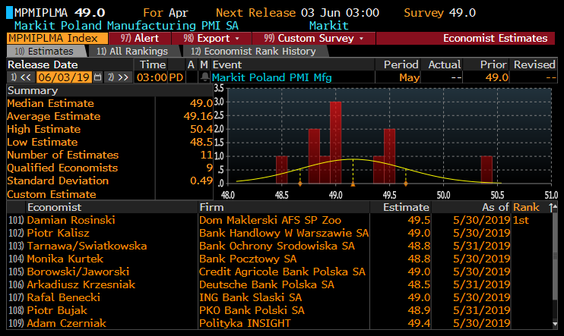This screenshot has width=564, height=336.
Task: Click Deutsche Bank Polska estimate 48.5
Action: [419, 284]
